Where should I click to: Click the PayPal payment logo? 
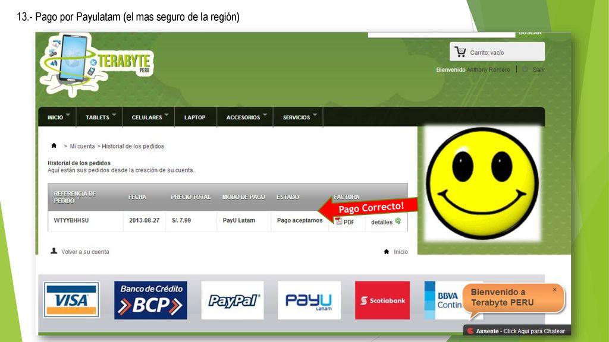pyautogui.click(x=233, y=300)
